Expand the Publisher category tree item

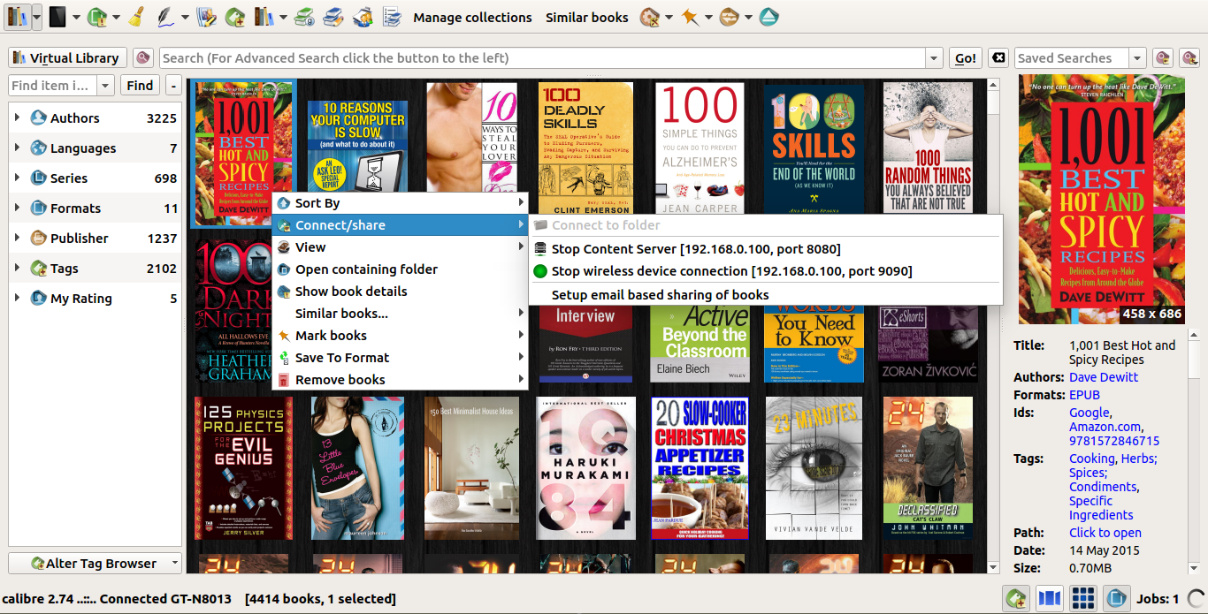click(x=17, y=238)
